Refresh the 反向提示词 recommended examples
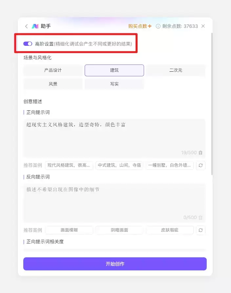The width and height of the screenshot is (231, 293). pos(200,230)
